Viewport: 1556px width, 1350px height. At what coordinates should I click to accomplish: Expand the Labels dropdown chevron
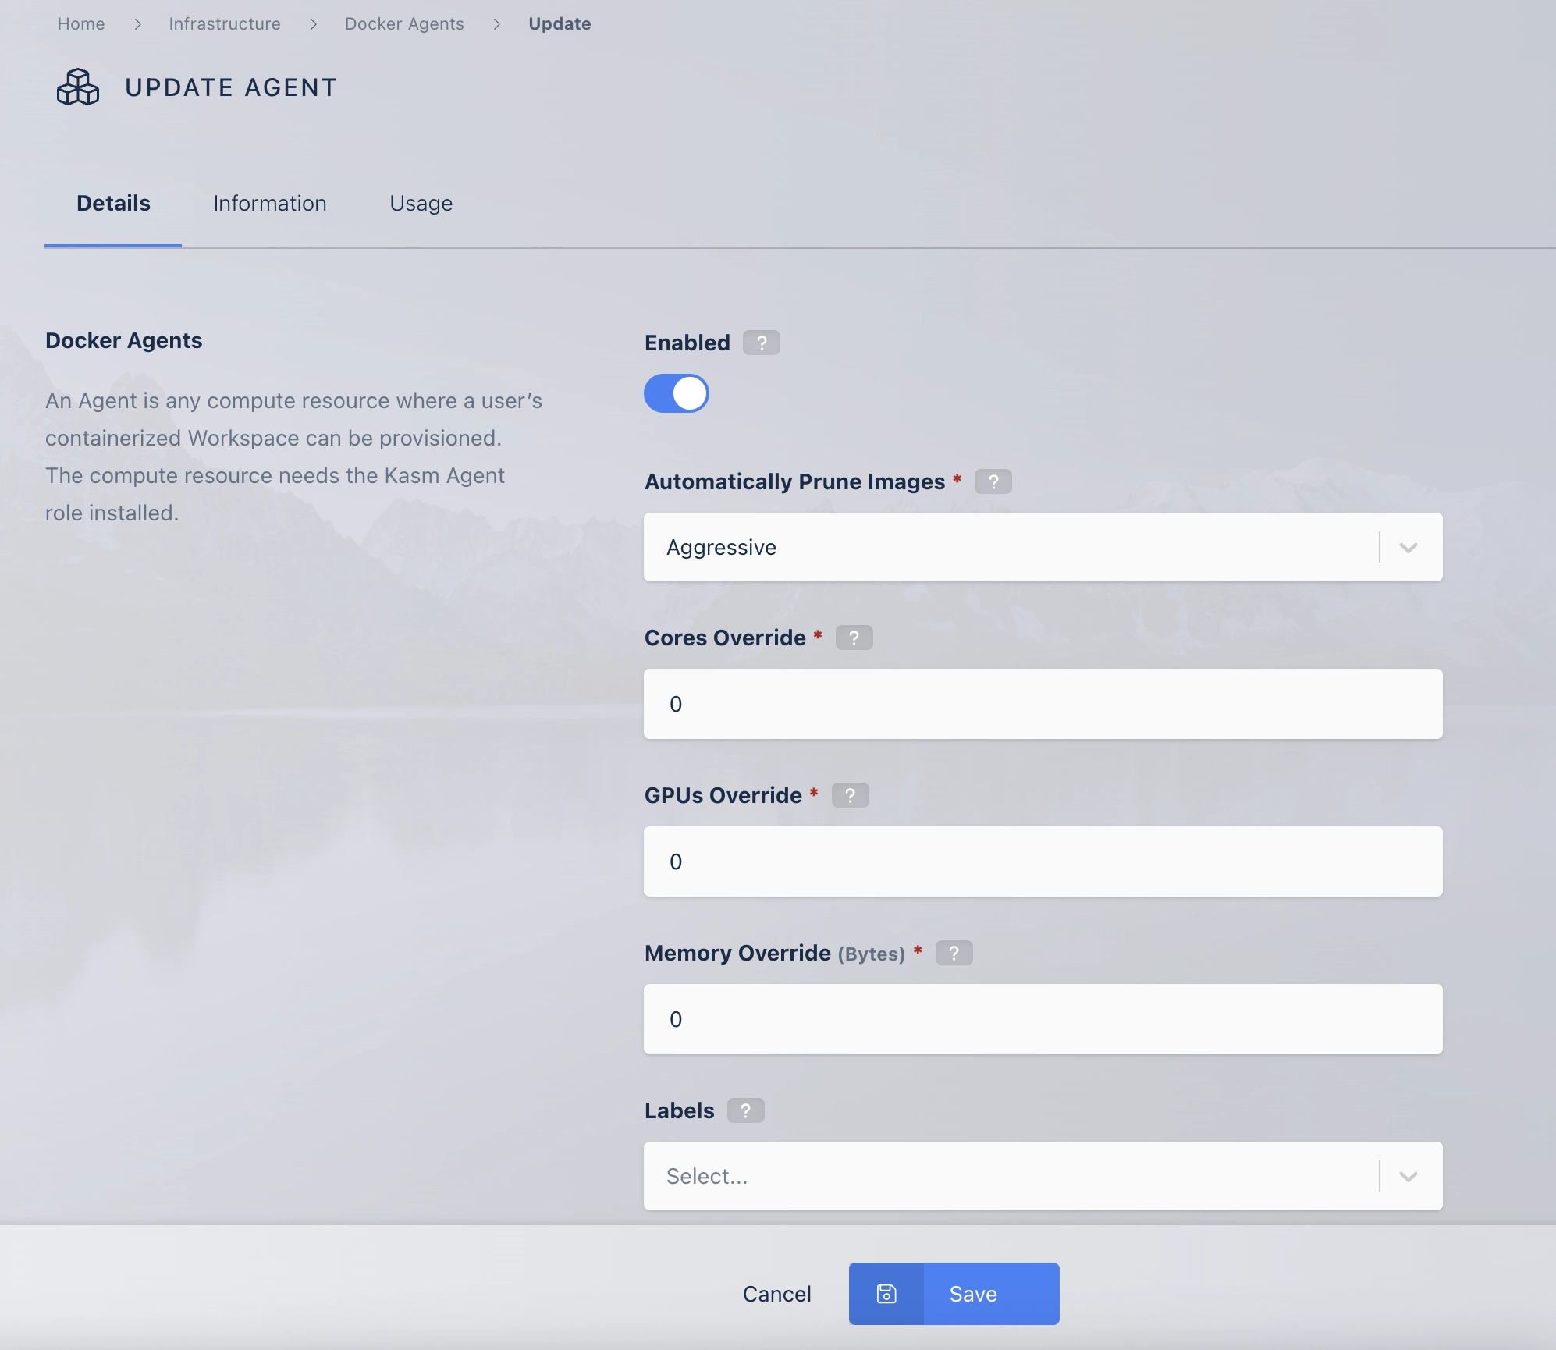click(x=1408, y=1176)
